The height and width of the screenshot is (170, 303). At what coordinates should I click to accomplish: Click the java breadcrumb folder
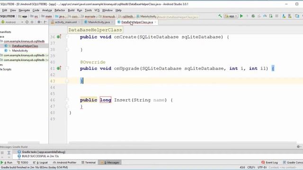(x=60, y=17)
